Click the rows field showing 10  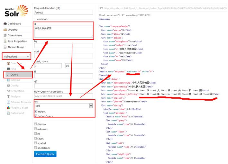coord(79,66)
